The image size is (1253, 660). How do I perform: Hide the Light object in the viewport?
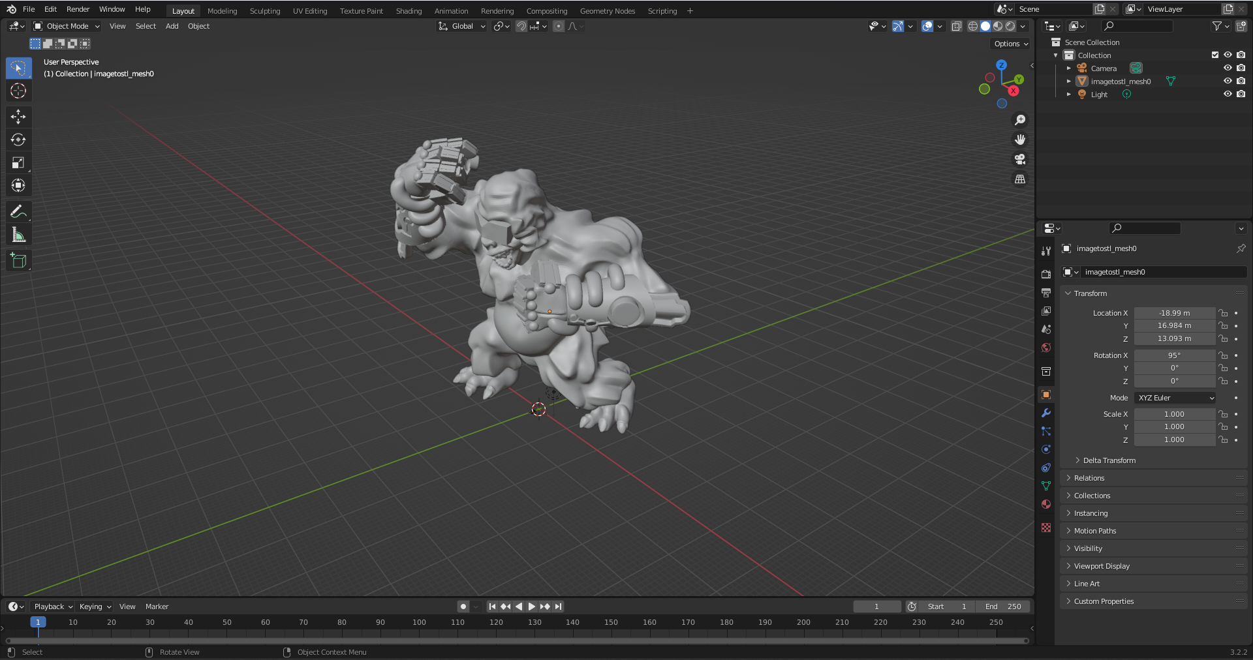(1228, 94)
